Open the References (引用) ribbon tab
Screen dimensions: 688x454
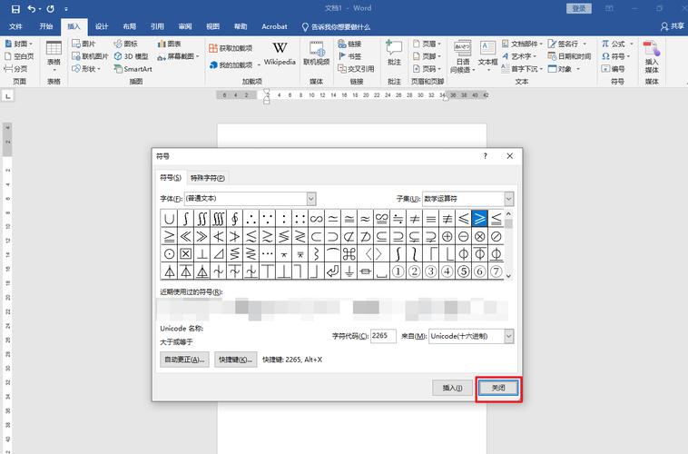(x=157, y=26)
